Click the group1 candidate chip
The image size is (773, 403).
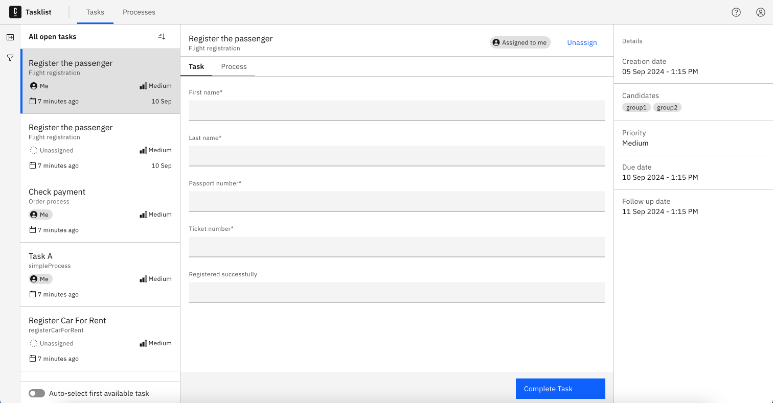[636, 107]
